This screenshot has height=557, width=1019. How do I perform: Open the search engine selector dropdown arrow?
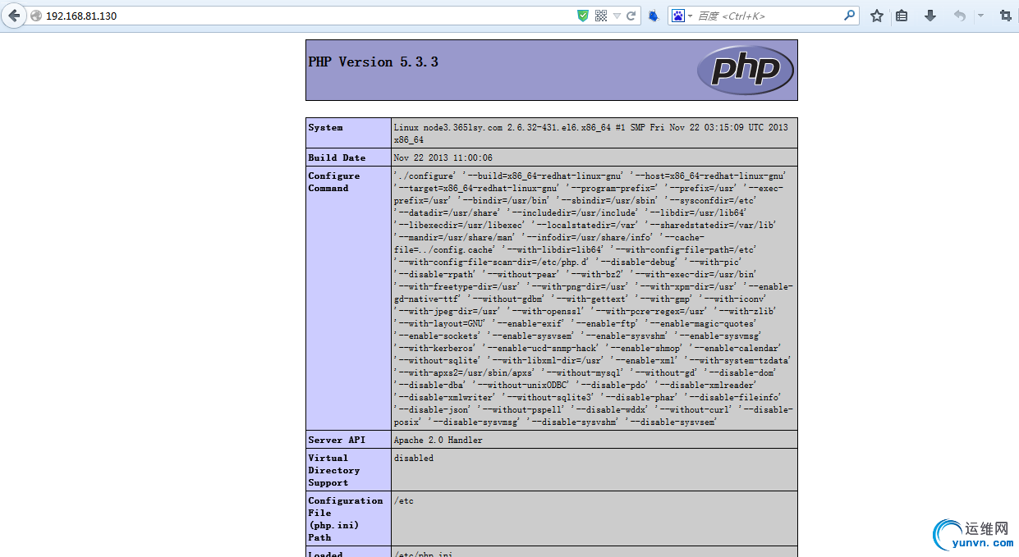[x=690, y=16]
